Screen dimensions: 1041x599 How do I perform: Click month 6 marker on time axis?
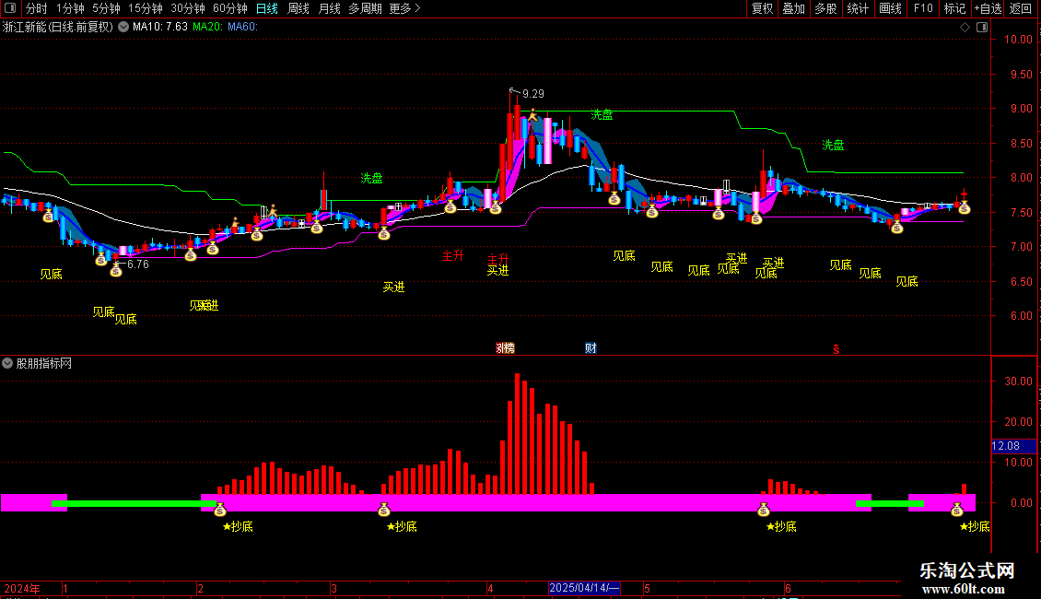(x=788, y=588)
